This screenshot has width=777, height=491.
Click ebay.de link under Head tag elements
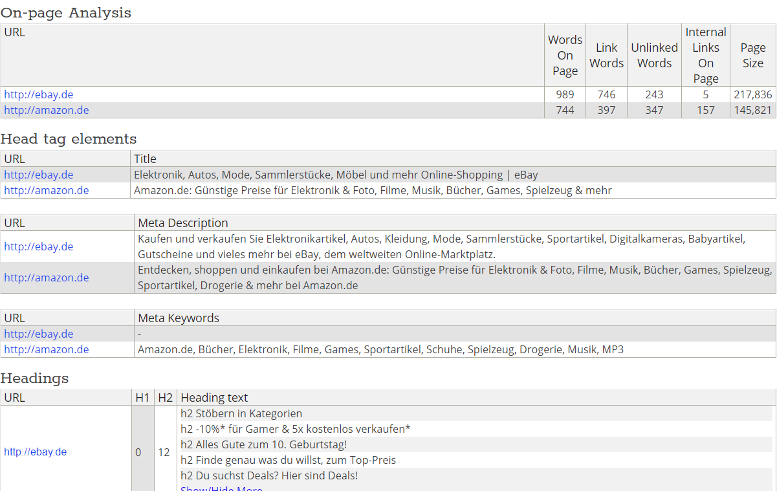38,175
